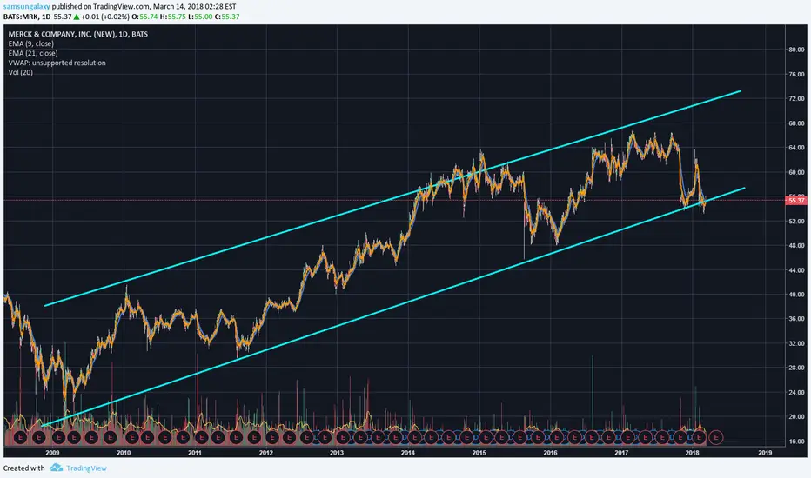Click the 72.00 price axis label
This screenshot has width=811, height=478.
[x=796, y=98]
